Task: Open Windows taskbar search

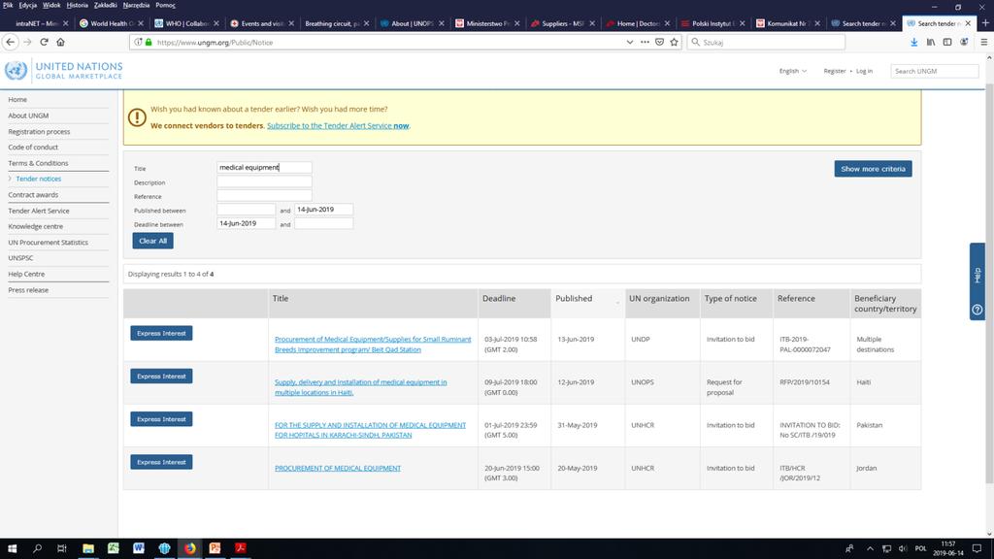Action: tap(37, 548)
